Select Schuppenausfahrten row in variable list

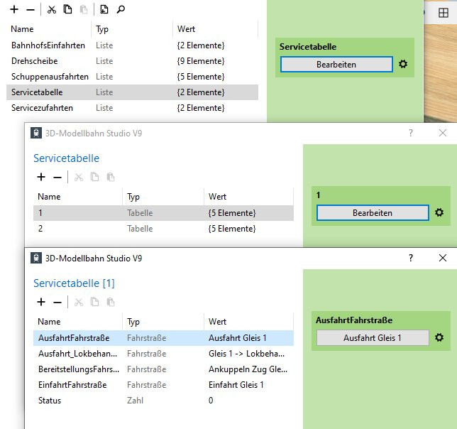pyautogui.click(x=132, y=77)
